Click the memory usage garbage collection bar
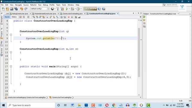 pyautogui.click(x=90, y=9)
